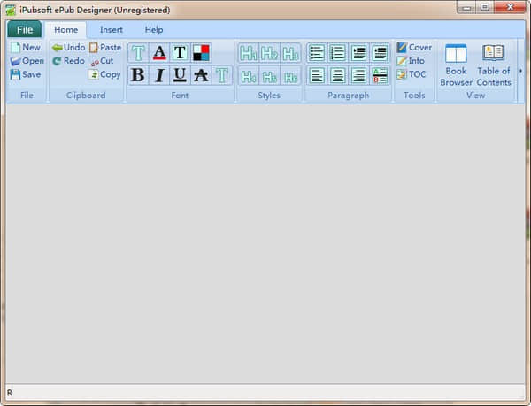
Task: Click the Open file button
Action: pyautogui.click(x=27, y=61)
